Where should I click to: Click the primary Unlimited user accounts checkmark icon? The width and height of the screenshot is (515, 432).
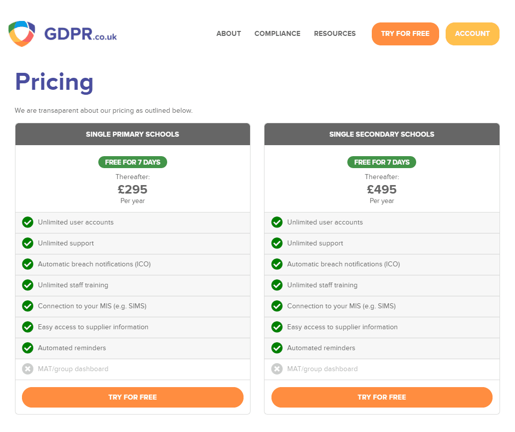(27, 222)
